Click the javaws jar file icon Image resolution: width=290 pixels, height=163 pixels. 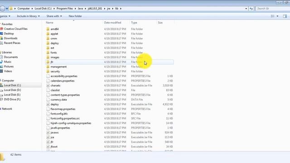tap(48, 133)
